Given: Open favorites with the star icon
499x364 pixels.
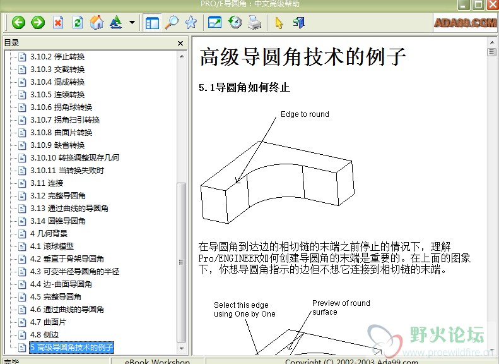Looking at the screenshot, I should coord(191,22).
